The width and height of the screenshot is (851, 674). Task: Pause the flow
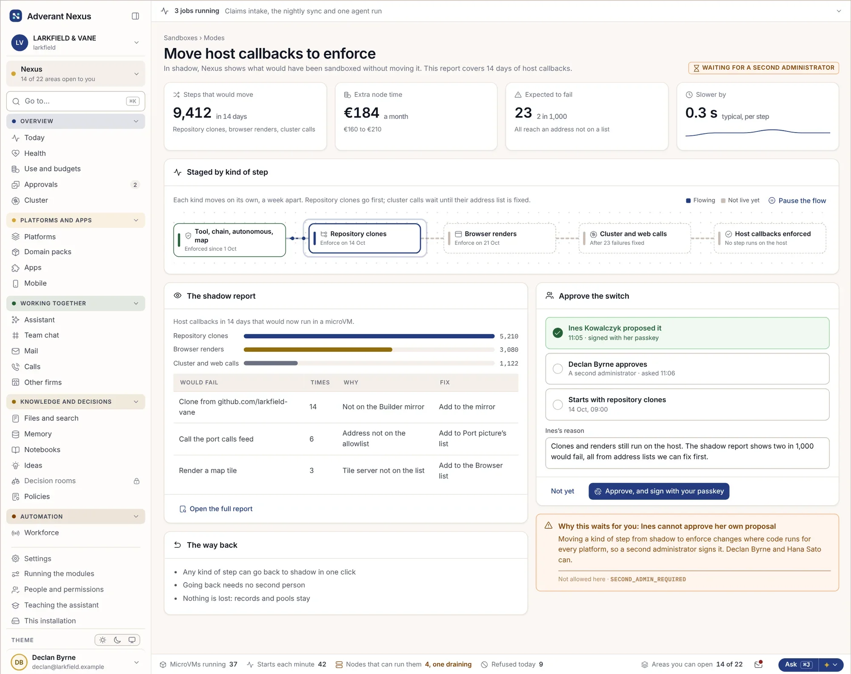[797, 201]
